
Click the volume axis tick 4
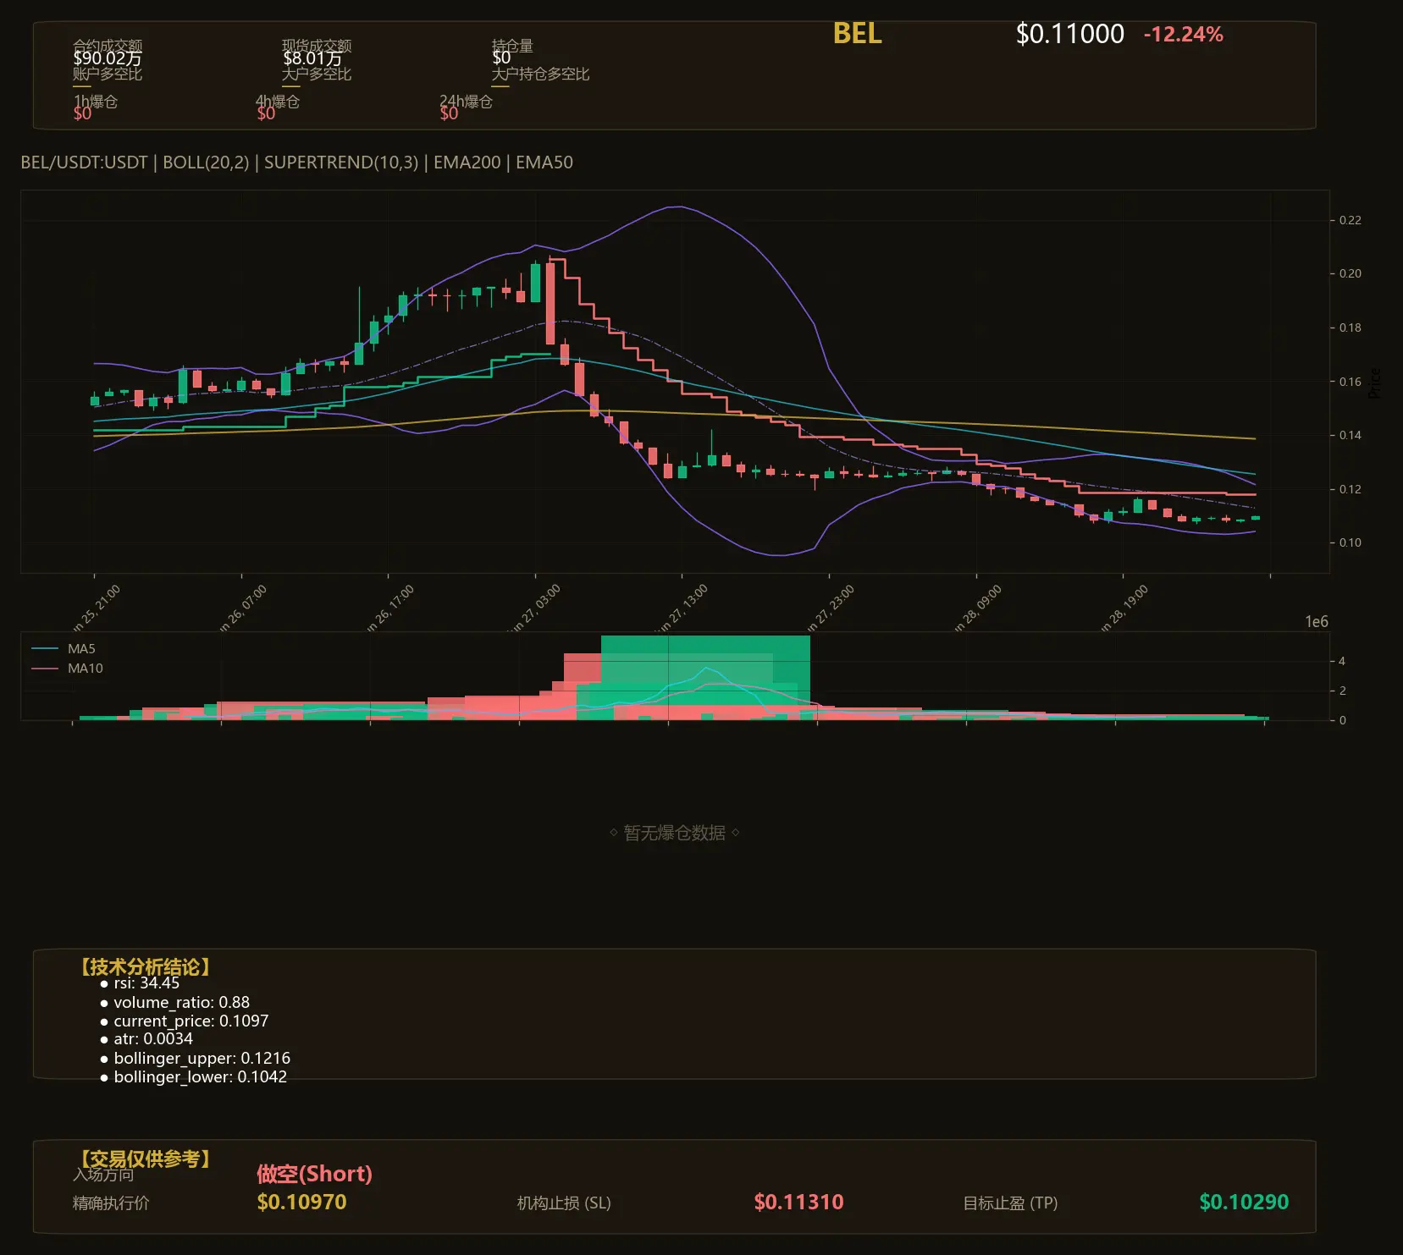1342,661
